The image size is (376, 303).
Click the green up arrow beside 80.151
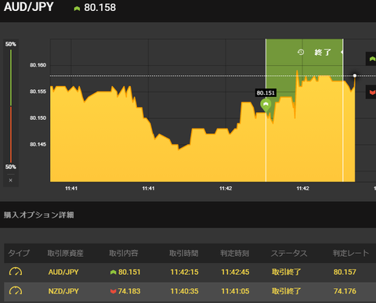click(113, 272)
